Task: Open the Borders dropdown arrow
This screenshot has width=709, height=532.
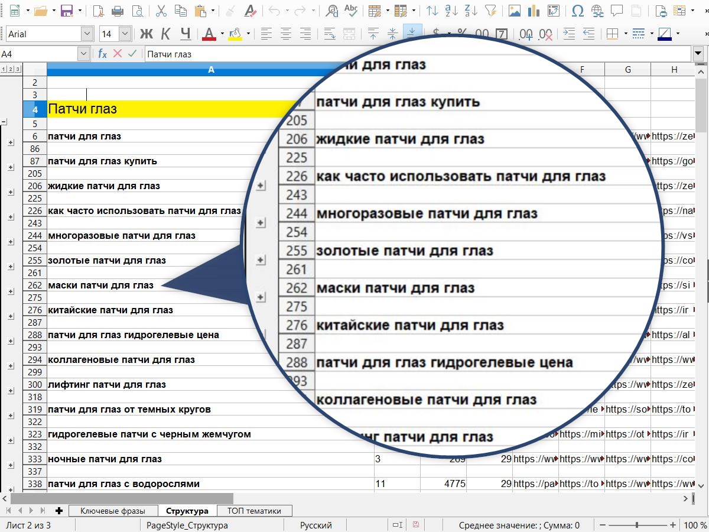Action: click(x=625, y=34)
